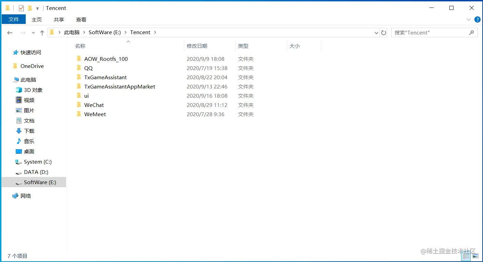Select OneDrive in the navigation pane
The height and width of the screenshot is (262, 483).
[x=32, y=66]
